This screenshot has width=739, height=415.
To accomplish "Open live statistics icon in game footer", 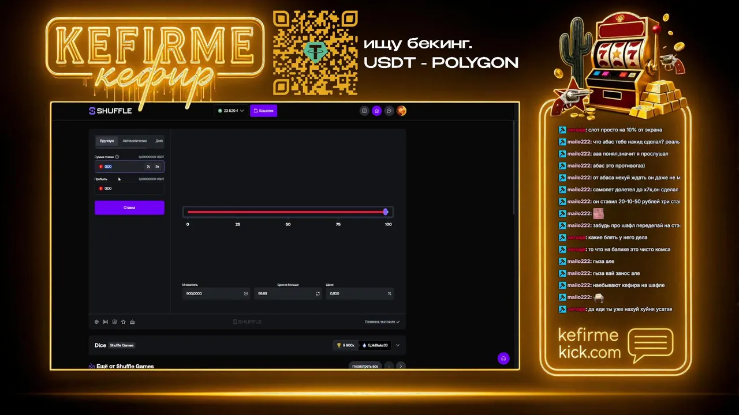I will [x=114, y=322].
